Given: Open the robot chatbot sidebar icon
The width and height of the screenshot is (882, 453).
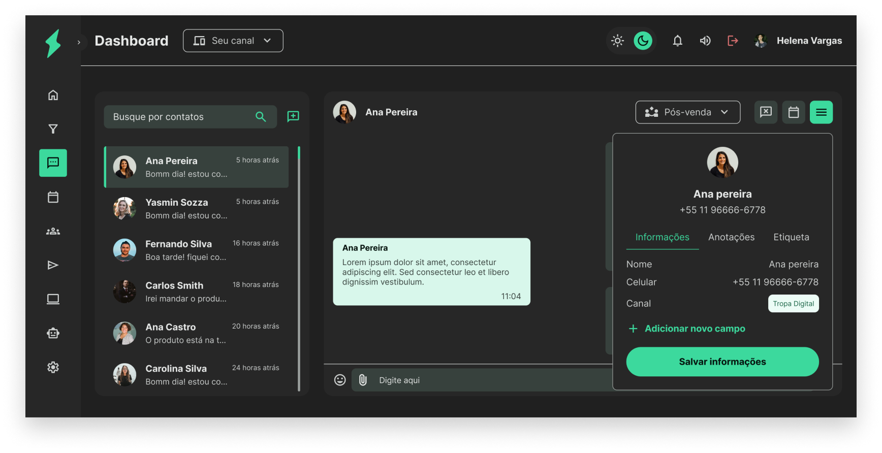Looking at the screenshot, I should [53, 333].
